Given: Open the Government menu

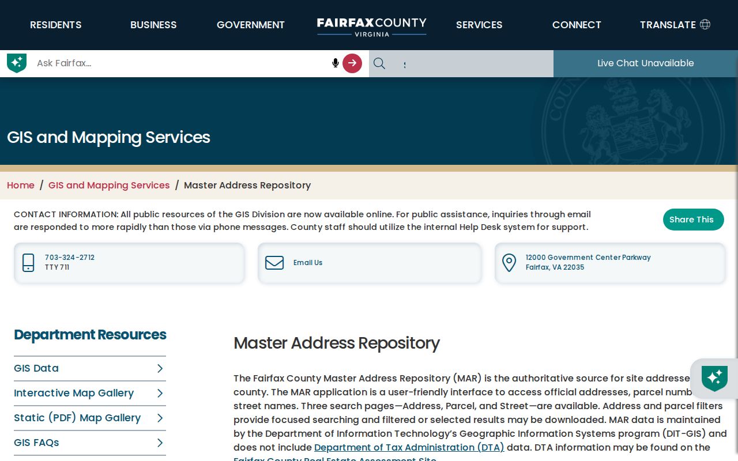Looking at the screenshot, I should (x=251, y=25).
